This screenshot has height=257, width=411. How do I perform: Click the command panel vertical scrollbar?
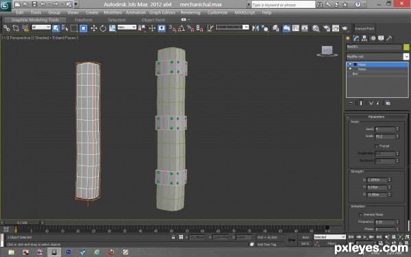(x=408, y=225)
